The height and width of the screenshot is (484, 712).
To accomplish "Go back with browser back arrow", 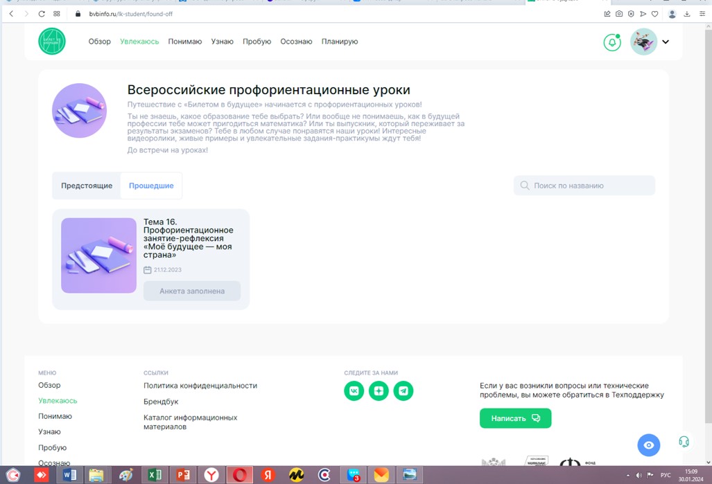I will tap(11, 14).
